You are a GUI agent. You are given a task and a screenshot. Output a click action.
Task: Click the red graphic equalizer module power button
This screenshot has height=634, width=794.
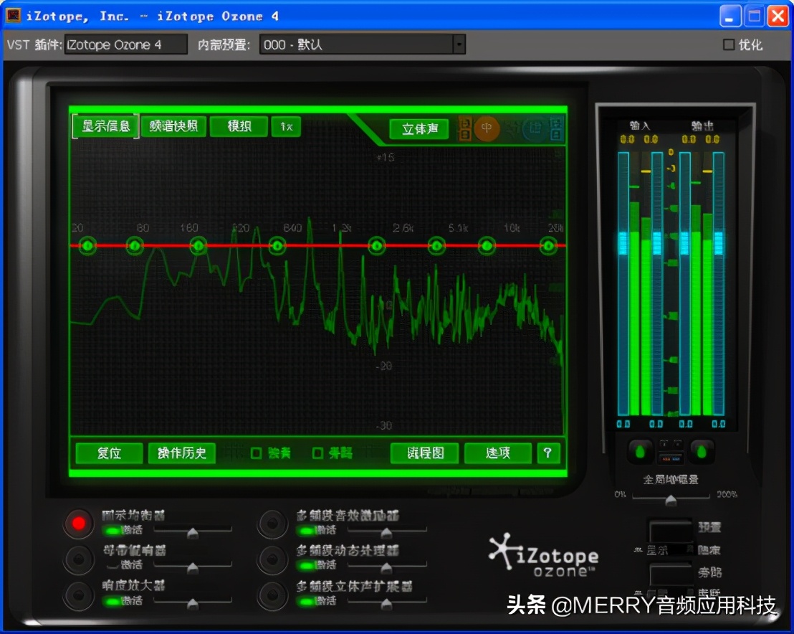point(79,524)
